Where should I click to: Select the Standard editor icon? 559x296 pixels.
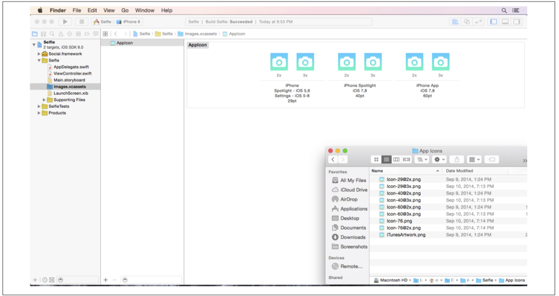tap(455, 22)
